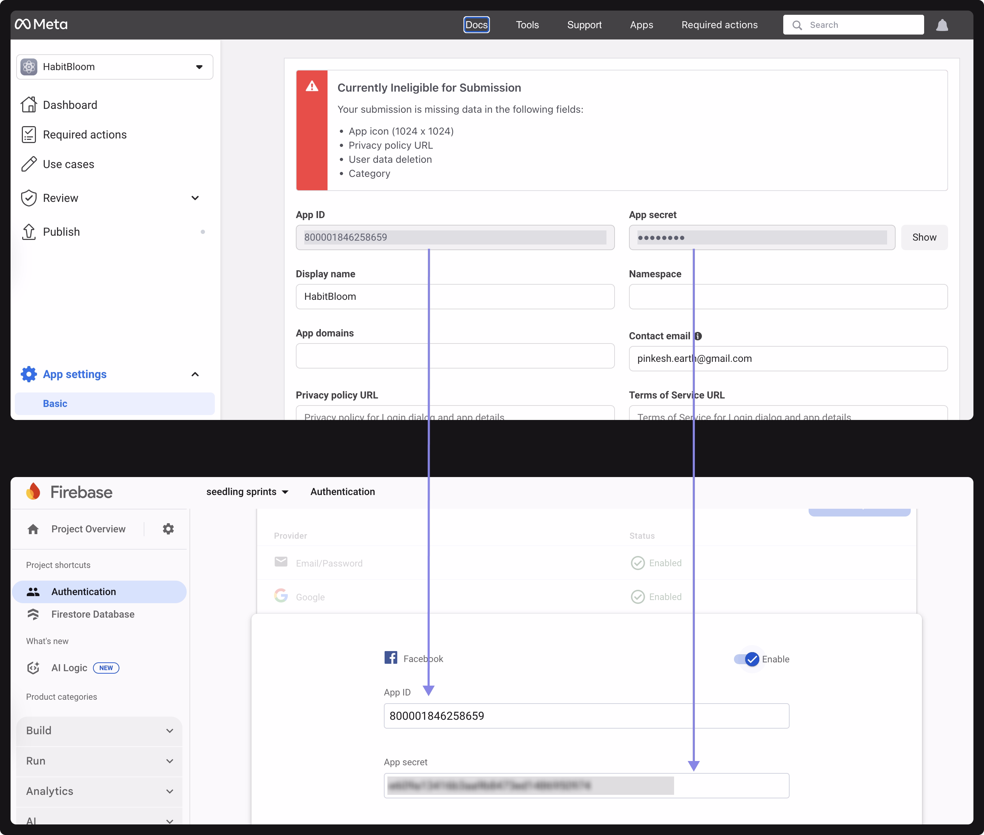Click the Contact email info icon
The height and width of the screenshot is (835, 984).
pos(698,336)
